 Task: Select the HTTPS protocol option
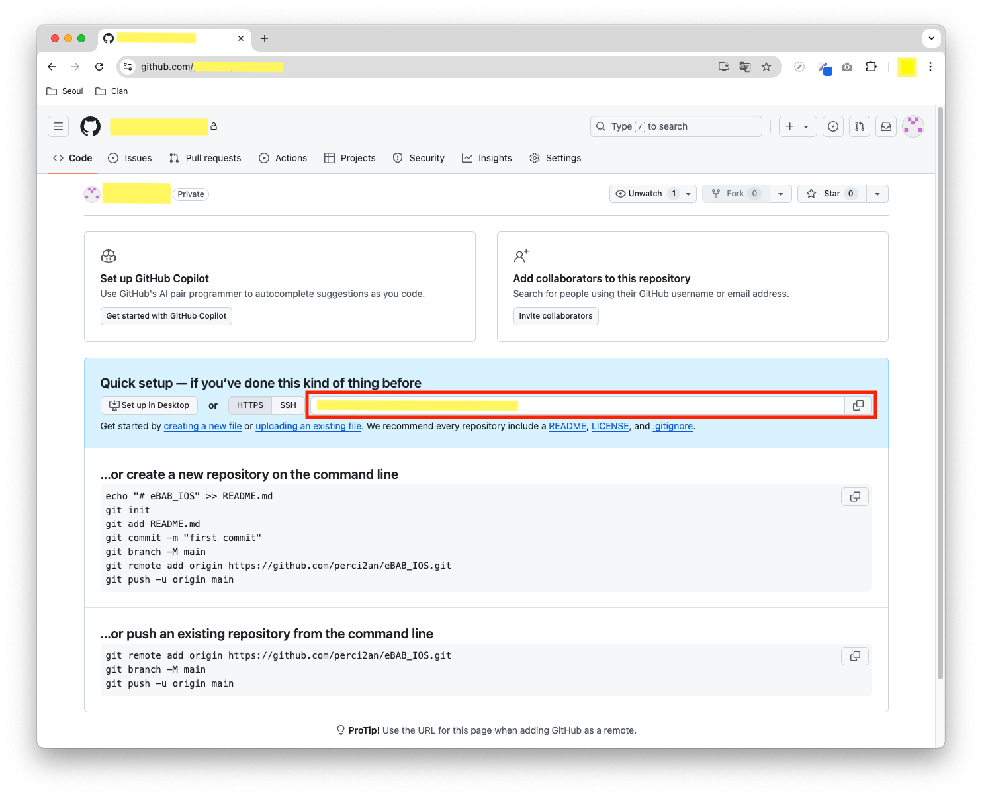(250, 405)
